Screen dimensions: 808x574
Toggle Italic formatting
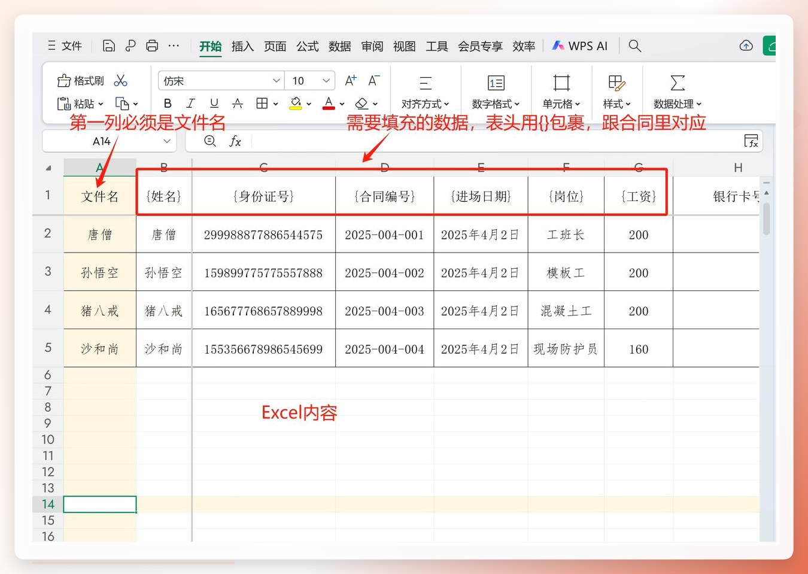190,104
